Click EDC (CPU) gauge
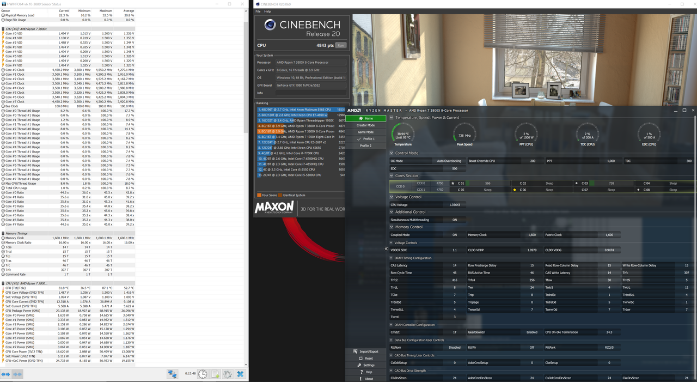The width and height of the screenshot is (697, 382). click(649, 134)
